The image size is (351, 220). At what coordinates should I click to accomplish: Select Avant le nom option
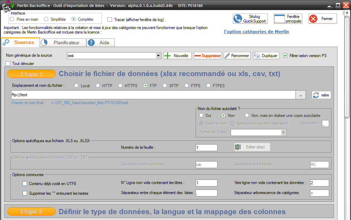tap(201, 123)
